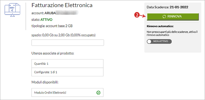Click the tipologia account base 2 GB text
Screen dimensions: 205x100
tap(52, 26)
